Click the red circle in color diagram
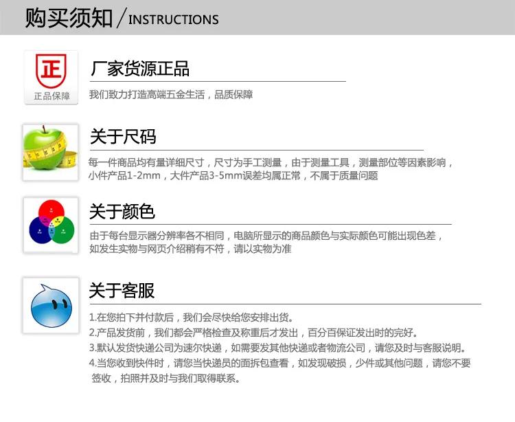The height and width of the screenshot is (422, 515). pyautogui.click(x=51, y=210)
